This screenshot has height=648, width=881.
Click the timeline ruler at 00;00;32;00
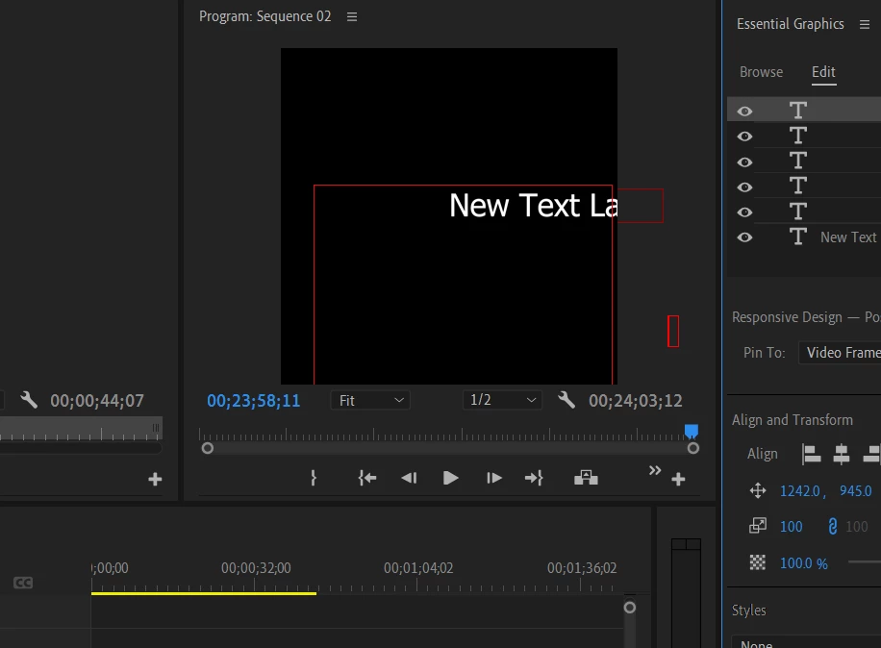[x=256, y=568]
